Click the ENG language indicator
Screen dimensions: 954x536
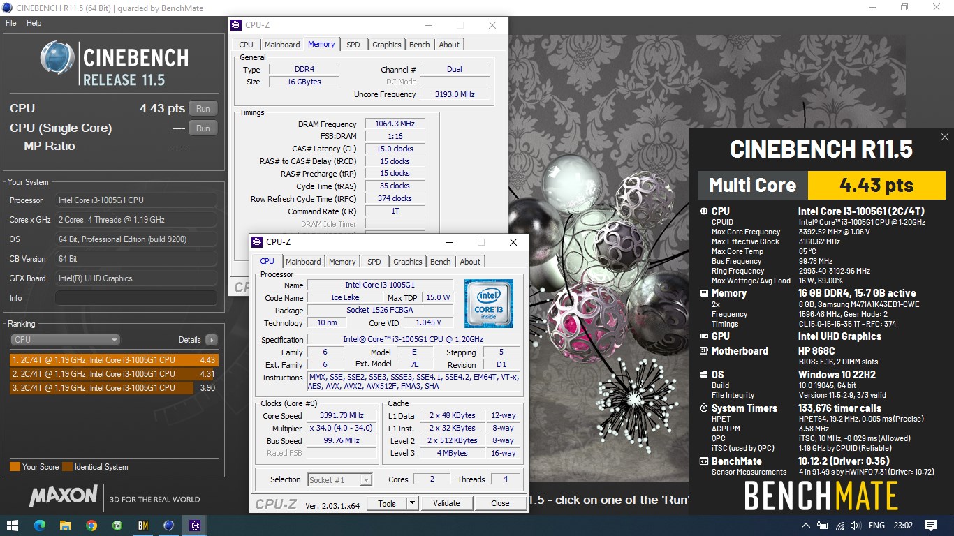(x=876, y=526)
